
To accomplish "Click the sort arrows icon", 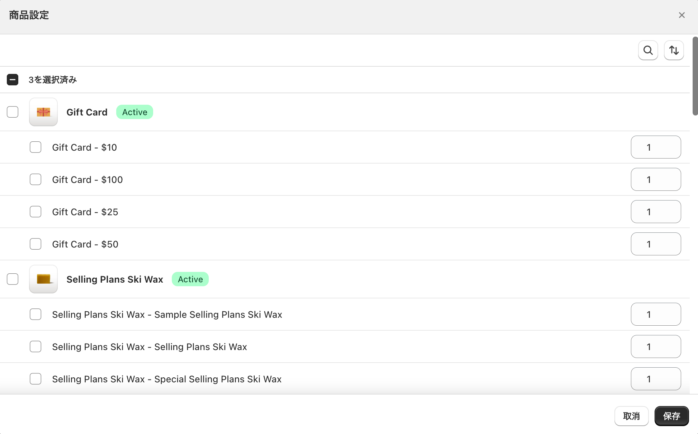I will pyautogui.click(x=674, y=50).
